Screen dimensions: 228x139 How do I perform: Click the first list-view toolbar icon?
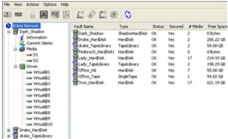pyautogui.click(x=7, y=15)
